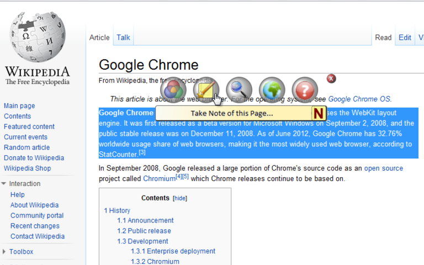This screenshot has height=265, width=424.
Task: Collapse the Interaction section arrow
Action: click(3, 184)
